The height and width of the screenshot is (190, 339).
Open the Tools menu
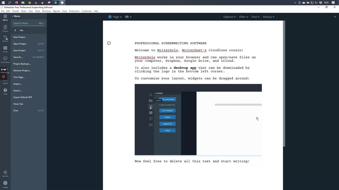pyautogui.click(x=38, y=11)
